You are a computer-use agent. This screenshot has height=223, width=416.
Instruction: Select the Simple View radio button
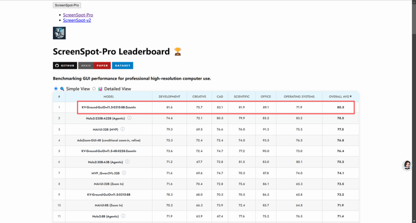point(56,89)
